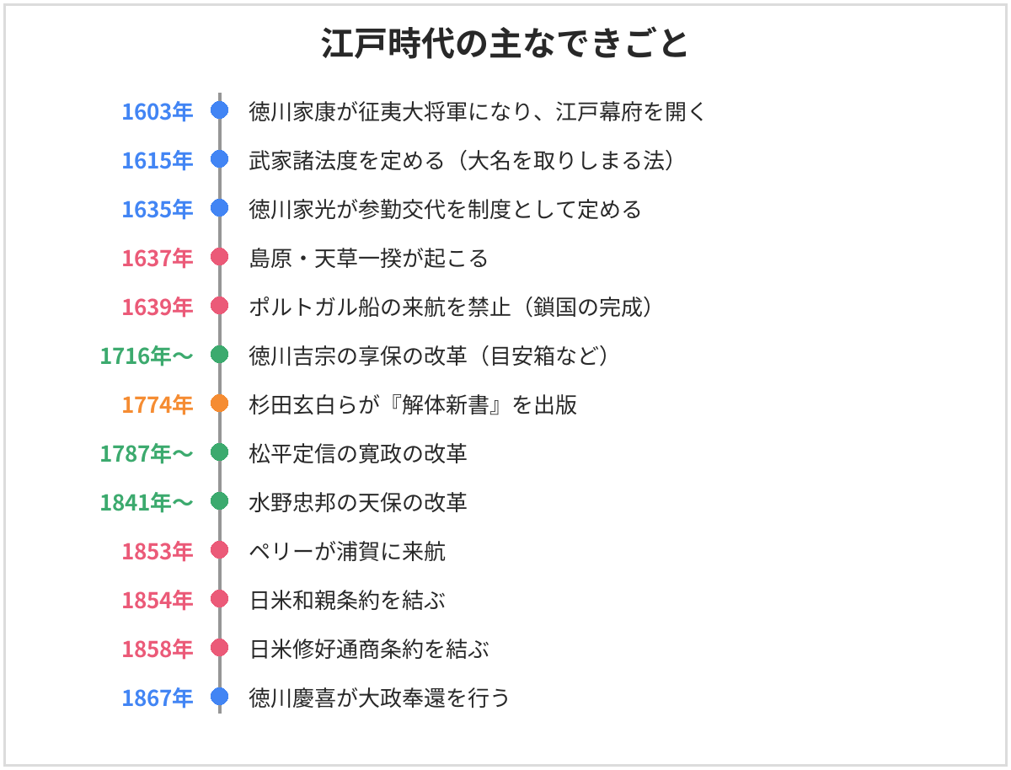The height and width of the screenshot is (770, 1011).
Task: Click the text 日米修好通商条約を結ぶ
Action: pos(369,649)
